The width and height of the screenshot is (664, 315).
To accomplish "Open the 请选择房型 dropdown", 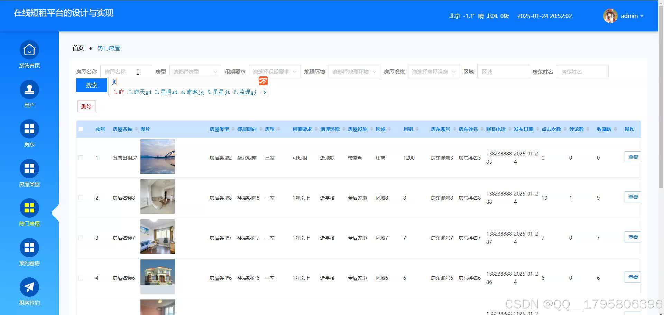I will (195, 71).
